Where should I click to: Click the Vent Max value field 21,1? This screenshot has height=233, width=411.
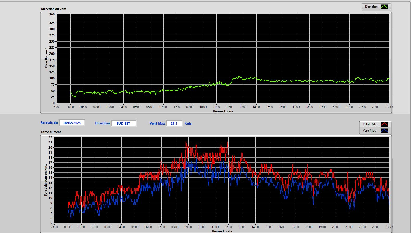pyautogui.click(x=174, y=123)
